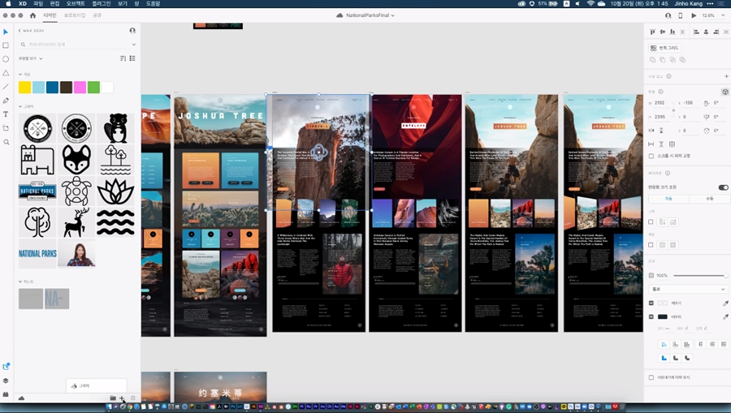
Task: Enable the padding checkbox
Action: [x=651, y=245]
